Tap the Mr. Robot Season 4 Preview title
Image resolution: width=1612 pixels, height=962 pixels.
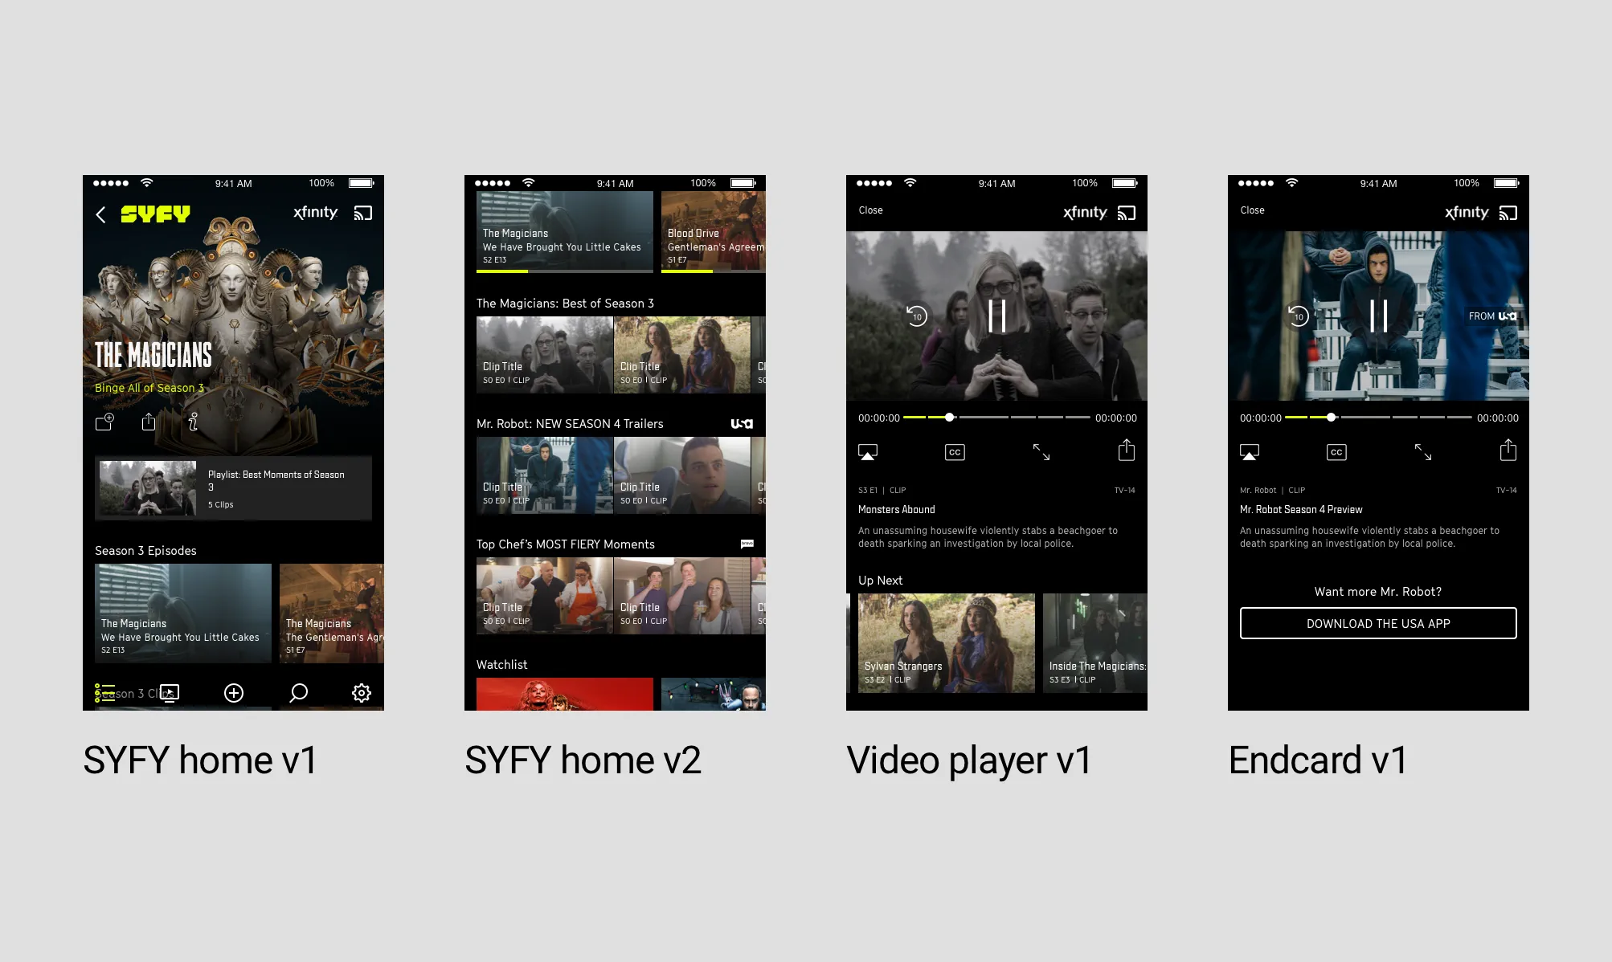point(1301,510)
